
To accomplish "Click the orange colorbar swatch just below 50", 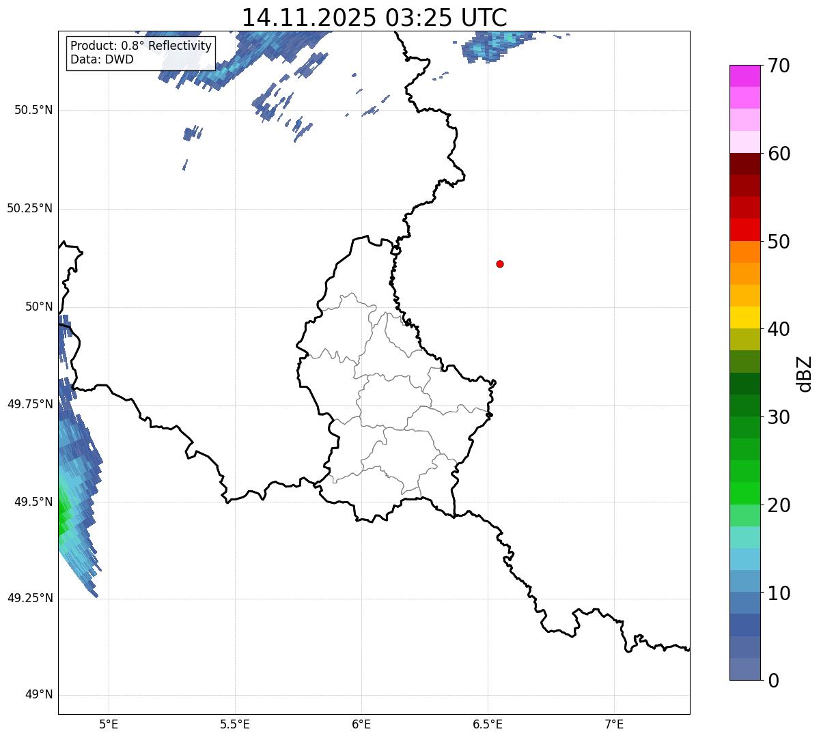I will click(745, 252).
